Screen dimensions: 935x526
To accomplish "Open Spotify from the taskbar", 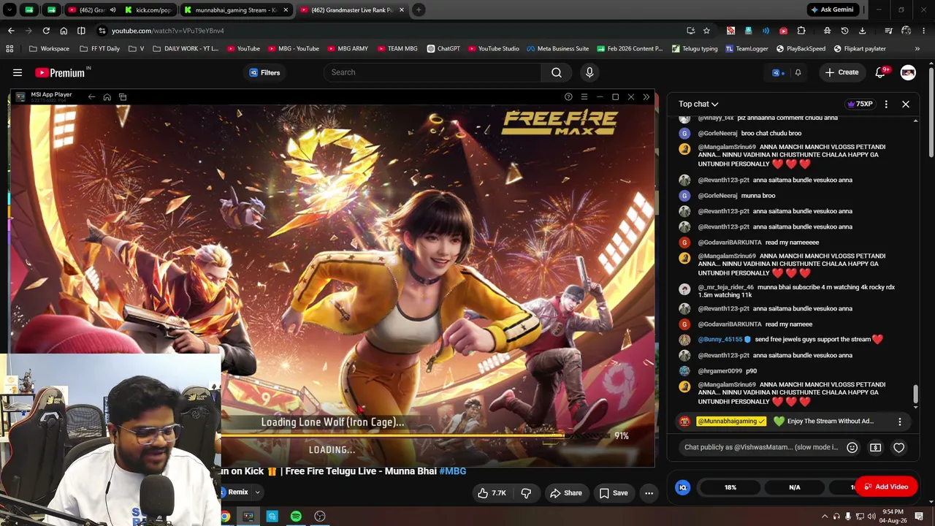I will click(296, 517).
